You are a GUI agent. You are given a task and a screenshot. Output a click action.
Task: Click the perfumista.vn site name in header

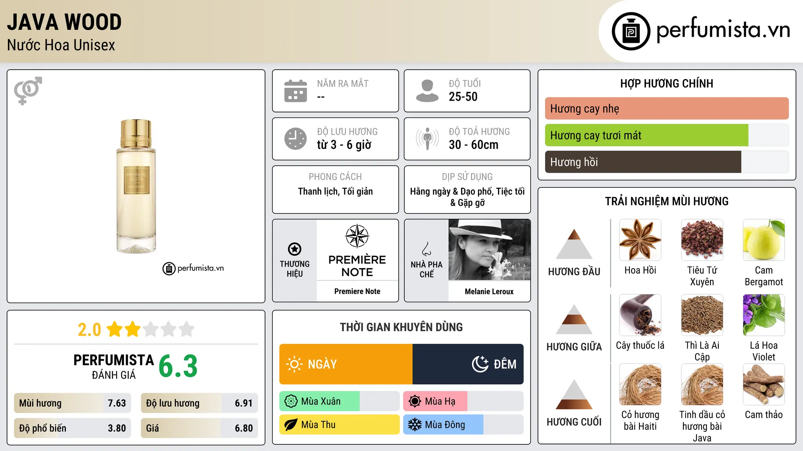point(723,30)
